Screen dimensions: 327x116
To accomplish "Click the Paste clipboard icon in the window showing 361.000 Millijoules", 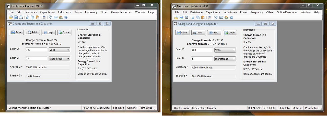I will click(203, 17).
